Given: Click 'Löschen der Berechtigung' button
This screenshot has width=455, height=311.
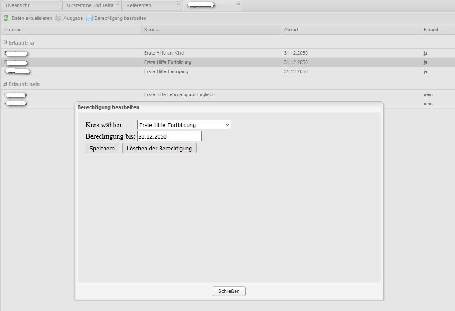Looking at the screenshot, I should coord(159,148).
